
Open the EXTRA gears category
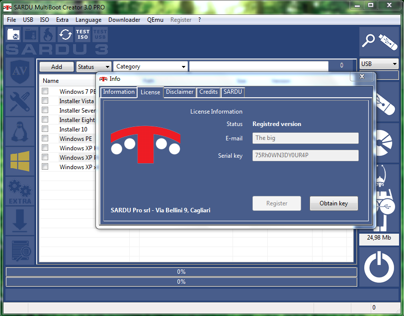(20, 191)
